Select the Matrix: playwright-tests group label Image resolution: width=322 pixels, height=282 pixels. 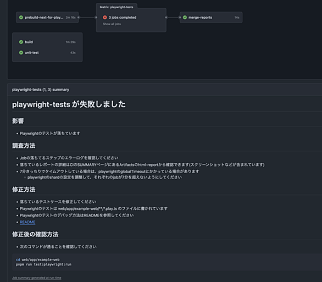coord(116,7)
